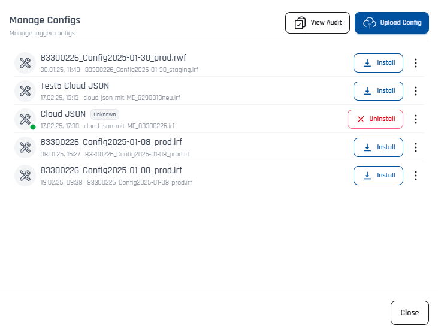The image size is (438, 329).
Task: Click the Test5 Cloud JSON wrench icon
Action: tap(25, 91)
